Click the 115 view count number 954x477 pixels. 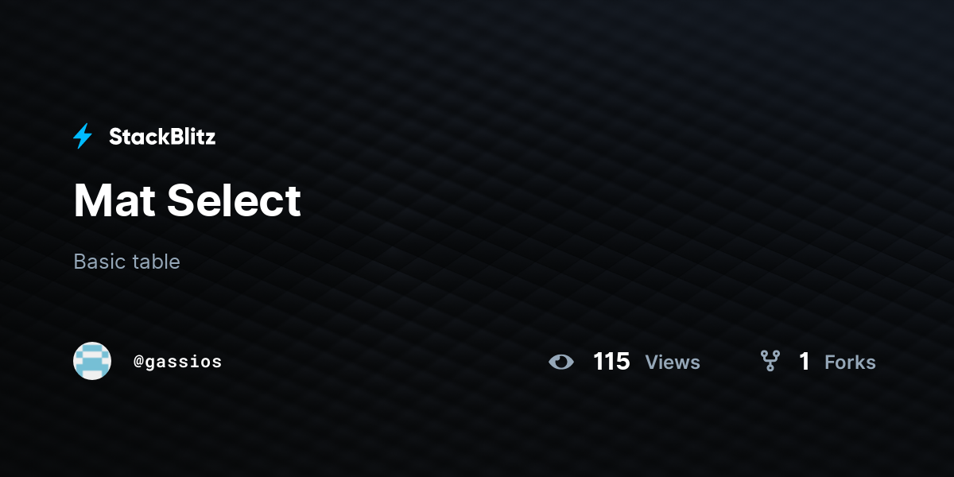(x=611, y=362)
